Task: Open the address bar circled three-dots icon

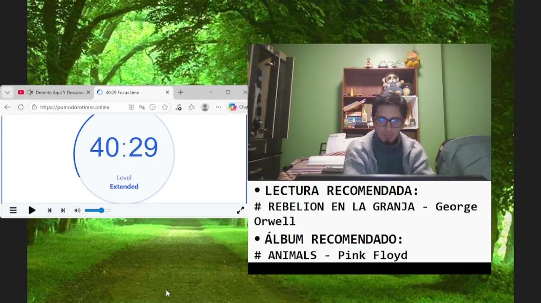Action: 153,107
